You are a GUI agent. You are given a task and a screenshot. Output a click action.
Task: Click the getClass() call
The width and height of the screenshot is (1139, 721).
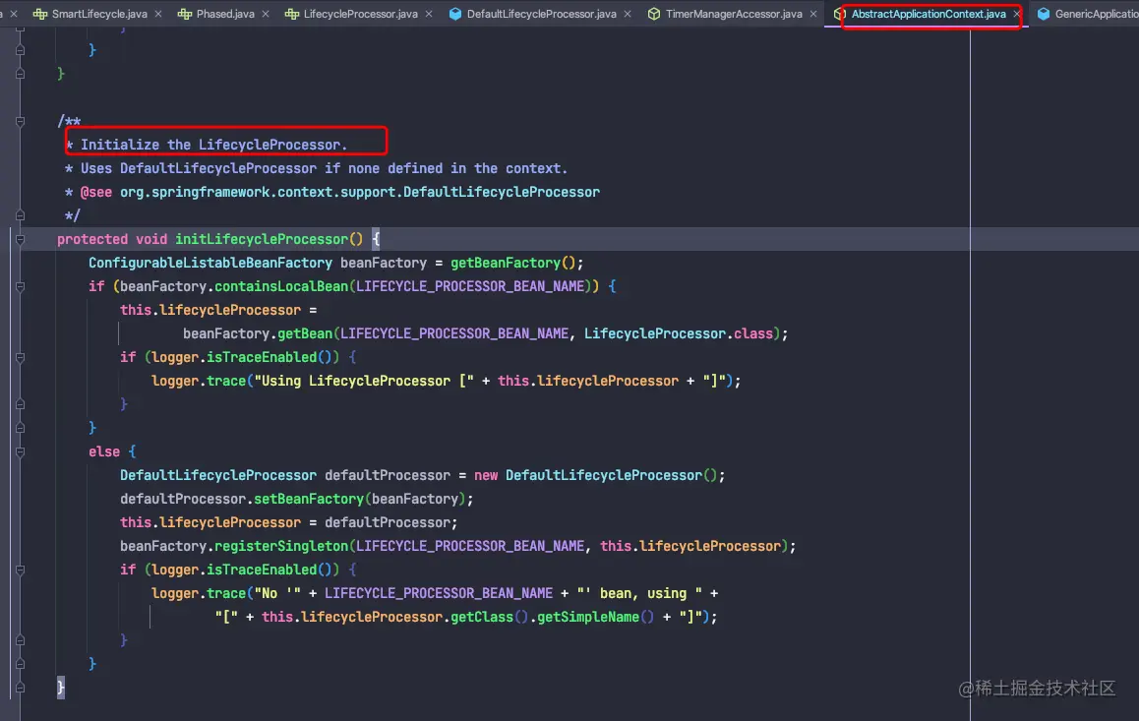click(x=490, y=617)
